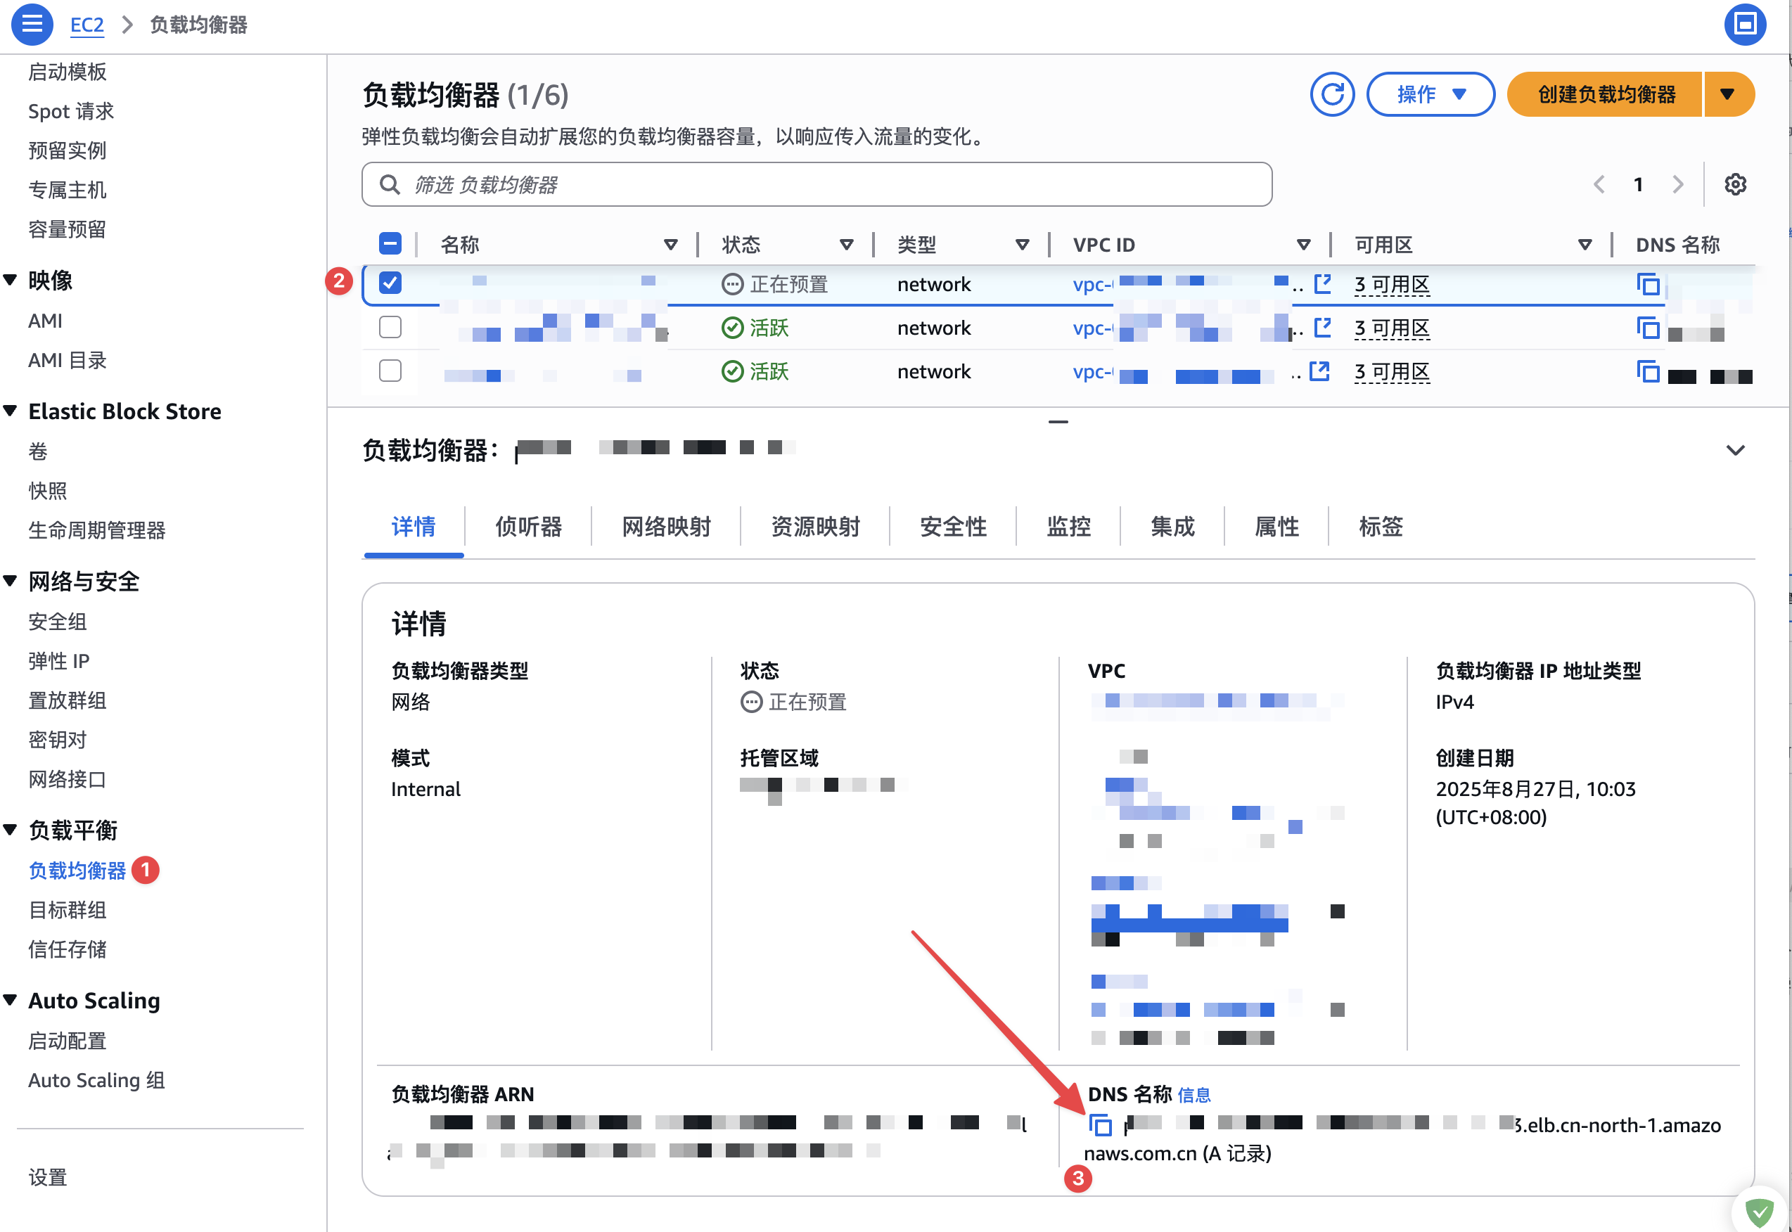Focus the 筛选 负载均衡器 search field
This screenshot has height=1232, width=1792.
[816, 184]
